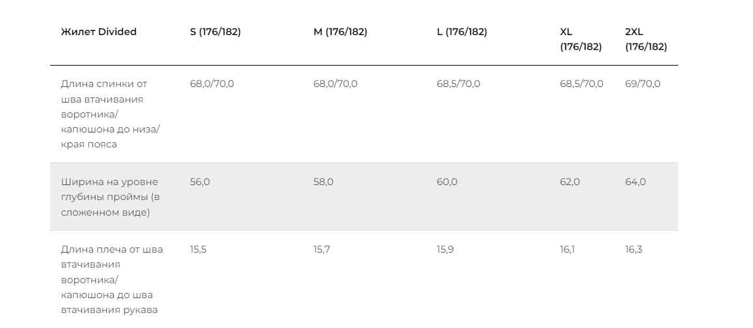753x328 pixels.
Task: Click back length value 68,0/70,0 for S
Action: (x=212, y=84)
